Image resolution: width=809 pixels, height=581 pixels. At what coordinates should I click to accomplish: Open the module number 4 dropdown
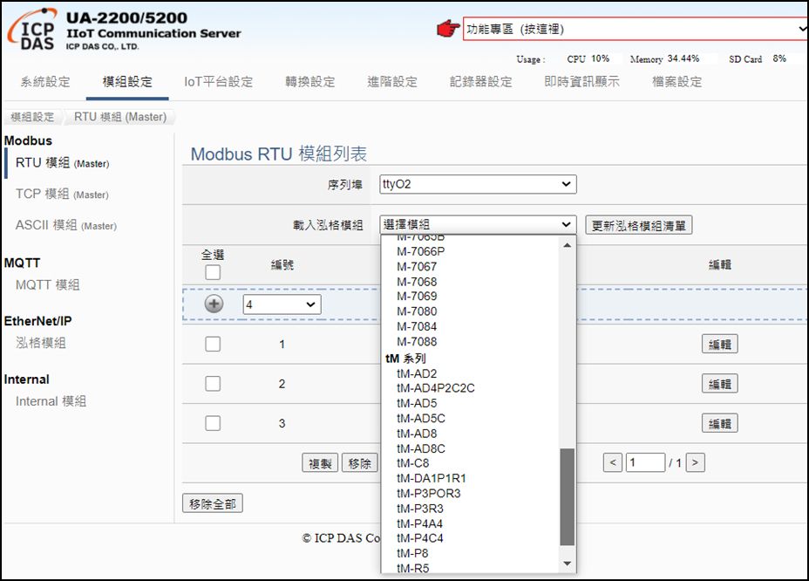(282, 304)
